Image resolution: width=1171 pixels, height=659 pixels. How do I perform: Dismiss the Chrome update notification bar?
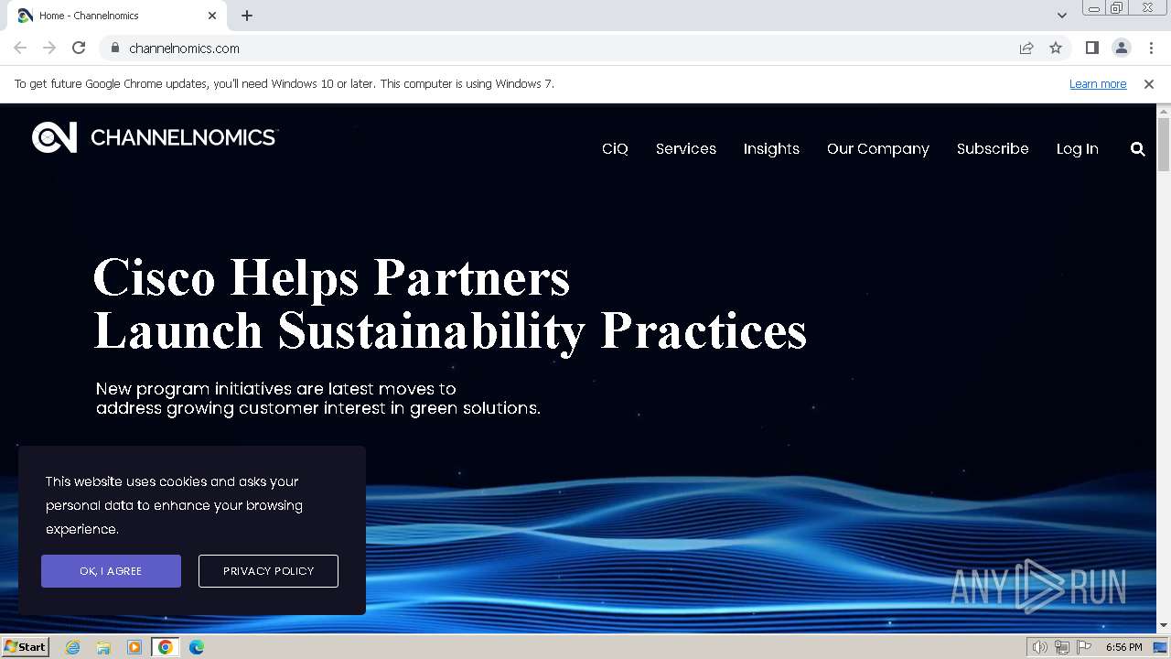(x=1148, y=83)
